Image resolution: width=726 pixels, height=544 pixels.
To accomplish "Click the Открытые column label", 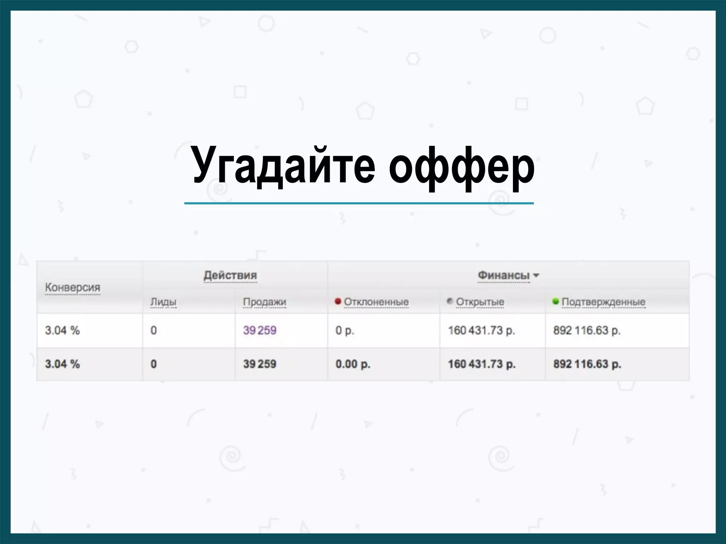I will pos(480,302).
